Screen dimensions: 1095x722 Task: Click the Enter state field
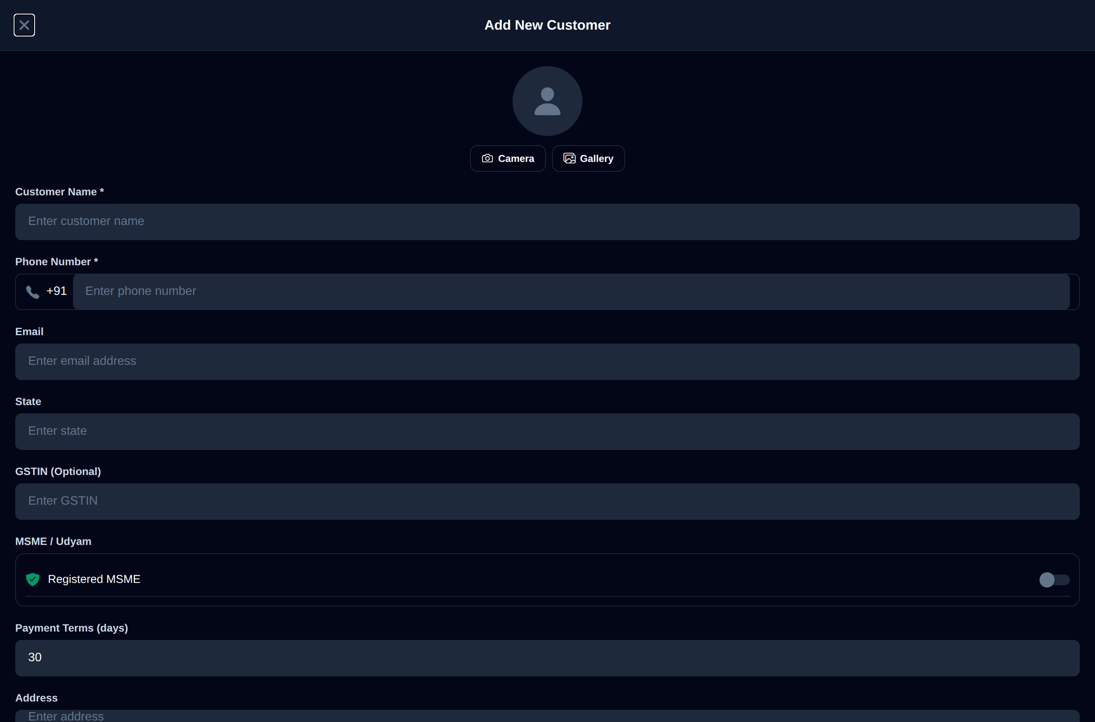pos(547,432)
